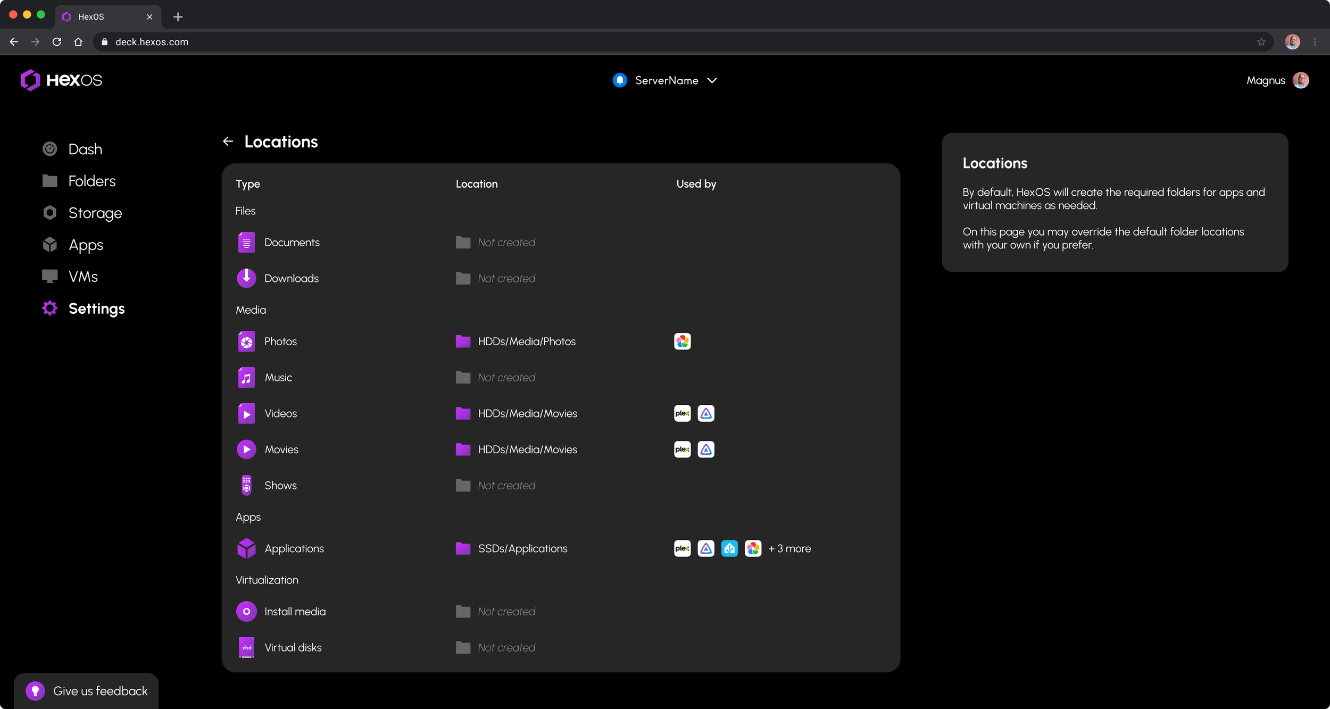Click the Plex icon next to Movies
The width and height of the screenshot is (1330, 709).
pyautogui.click(x=681, y=449)
